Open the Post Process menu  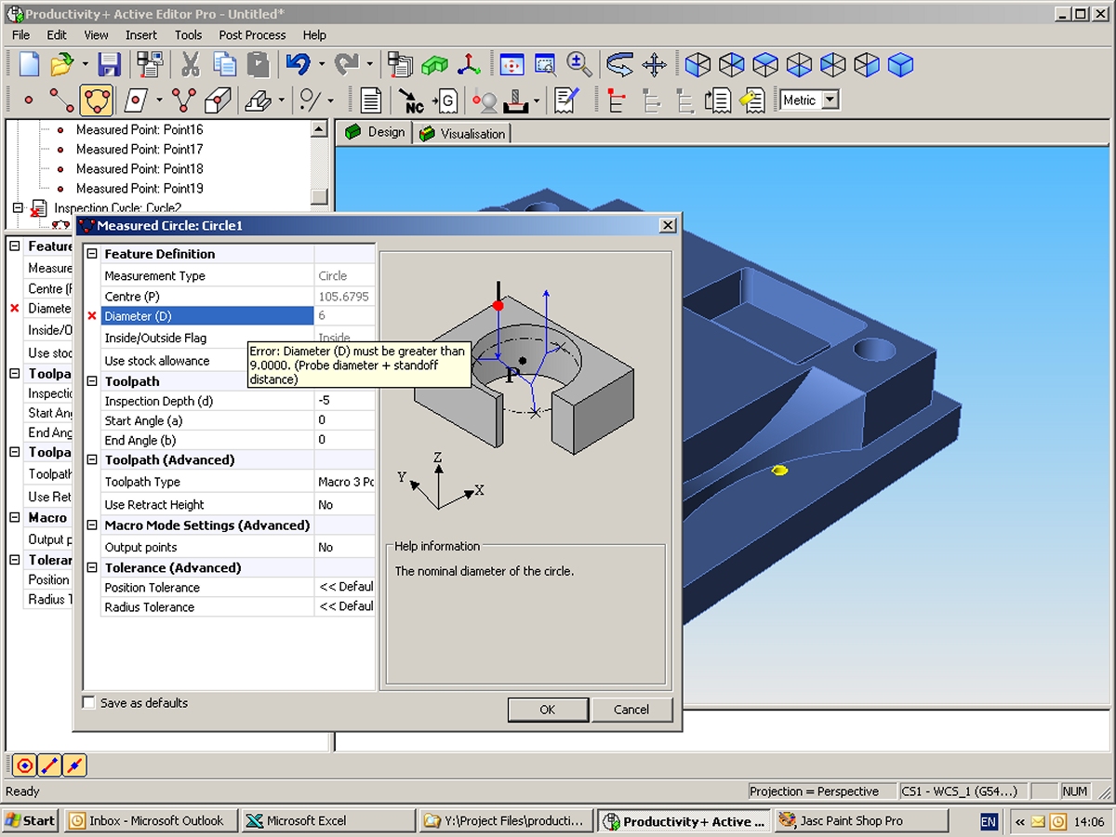(252, 34)
